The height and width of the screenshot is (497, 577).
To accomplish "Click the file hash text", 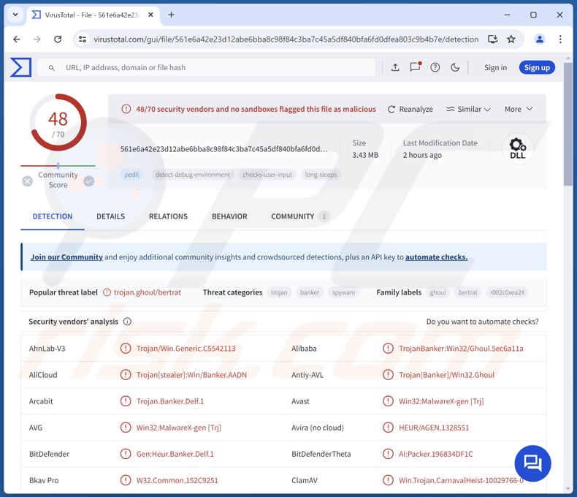I will click(223, 149).
